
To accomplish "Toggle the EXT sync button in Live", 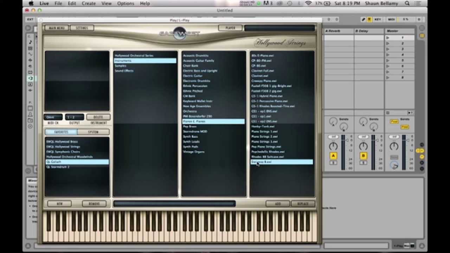I will (30, 19).
